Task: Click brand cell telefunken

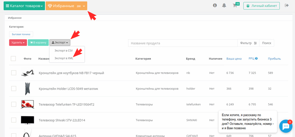Action: tap(193, 104)
